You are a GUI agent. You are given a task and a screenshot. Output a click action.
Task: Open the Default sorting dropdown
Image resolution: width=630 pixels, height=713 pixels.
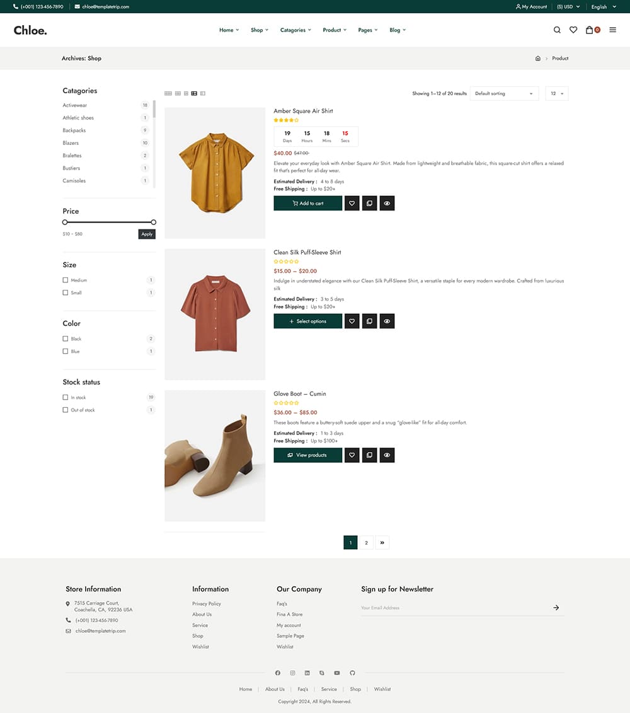[x=504, y=93]
